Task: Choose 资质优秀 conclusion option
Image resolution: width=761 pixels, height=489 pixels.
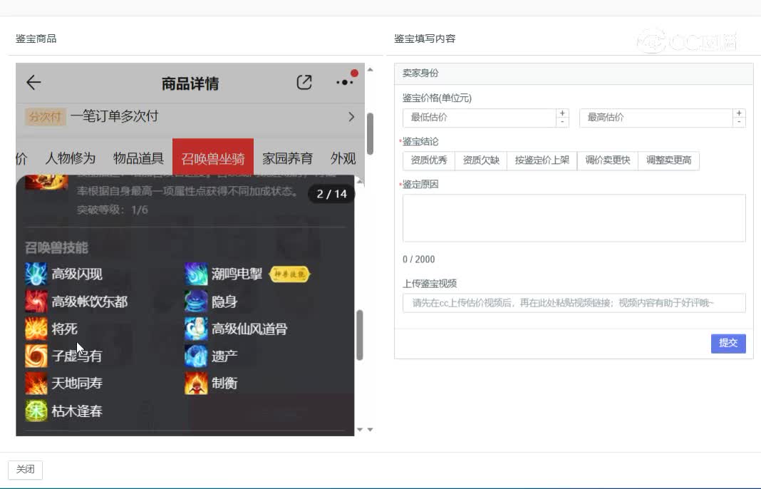Action: click(429, 160)
